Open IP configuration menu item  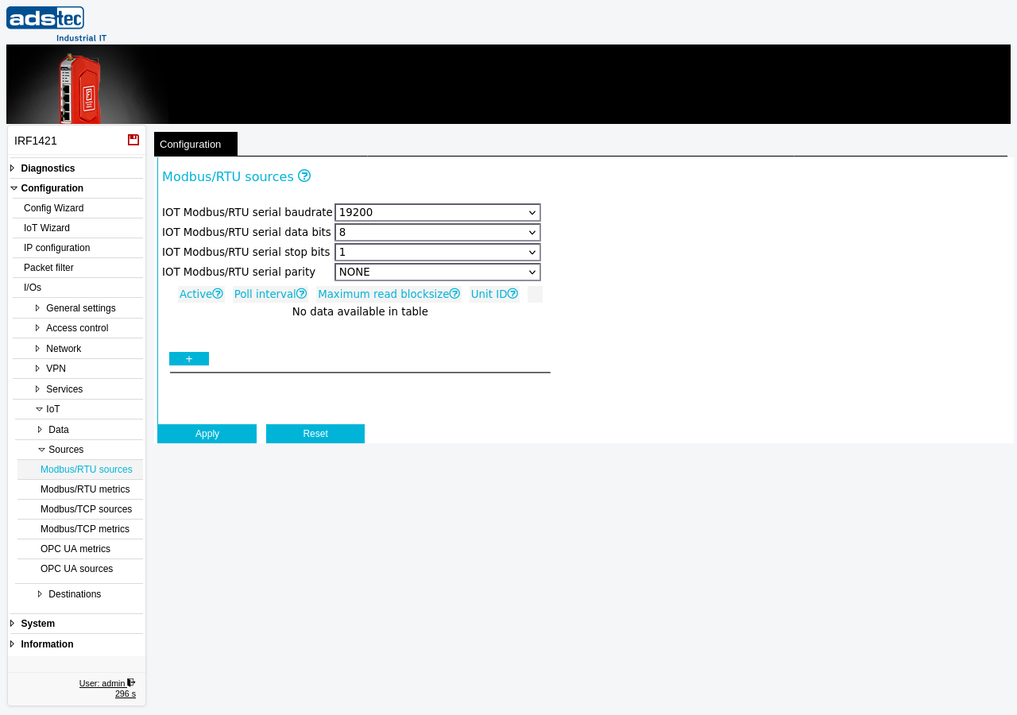pos(56,248)
